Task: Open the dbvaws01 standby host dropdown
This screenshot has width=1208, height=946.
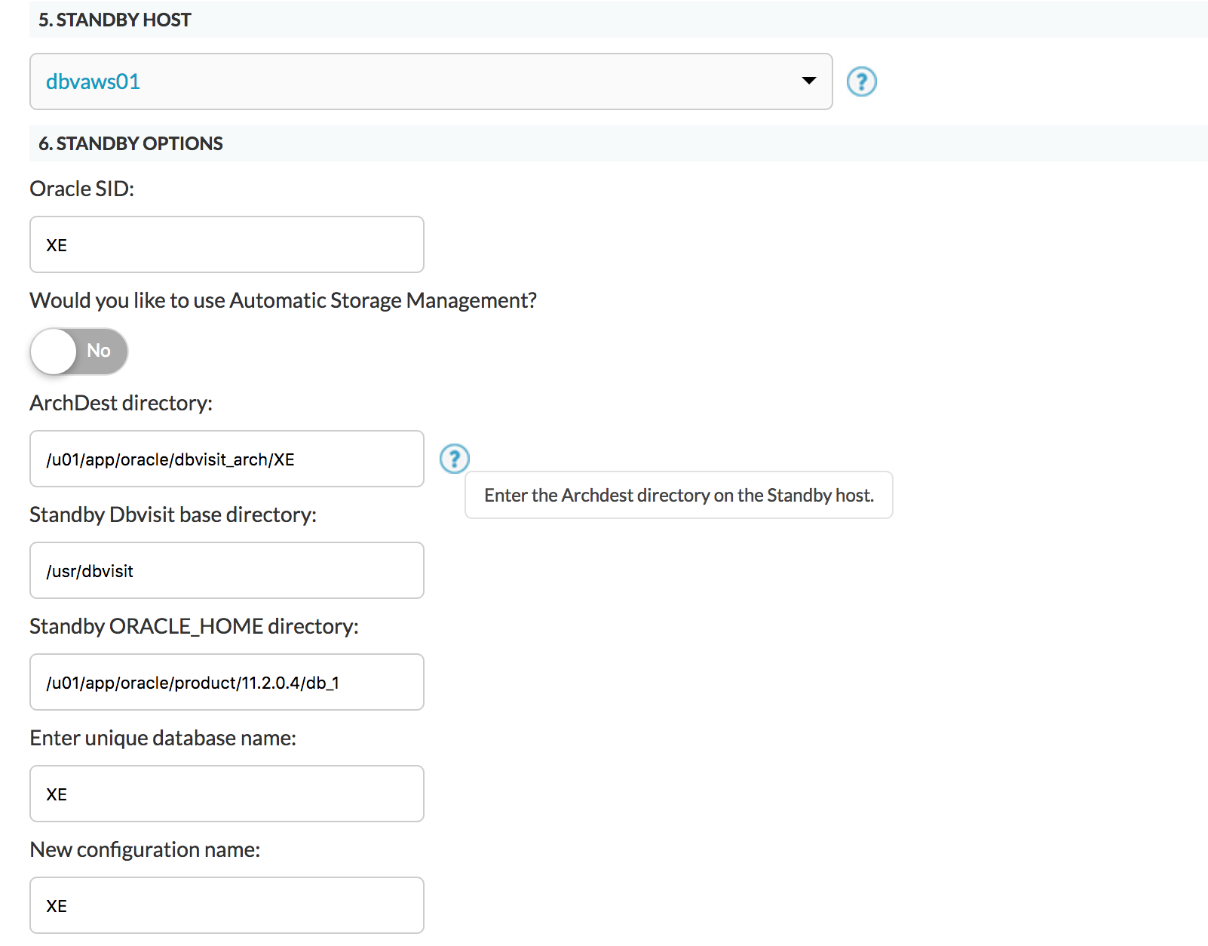Action: (431, 81)
